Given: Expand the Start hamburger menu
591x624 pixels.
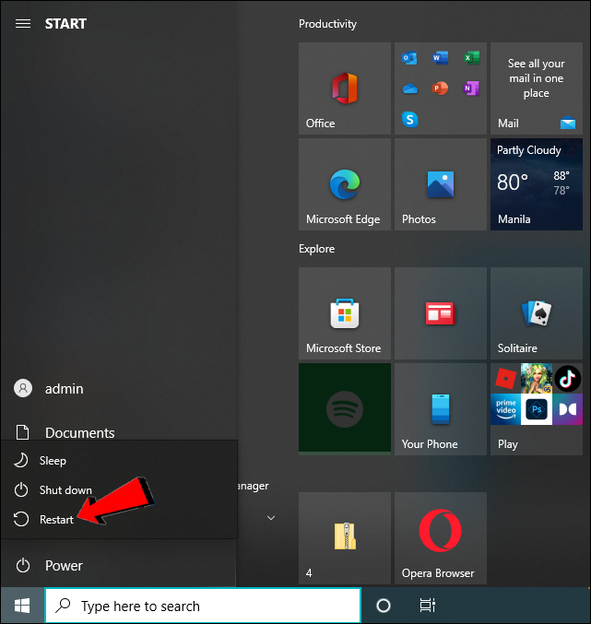Looking at the screenshot, I should click(23, 24).
